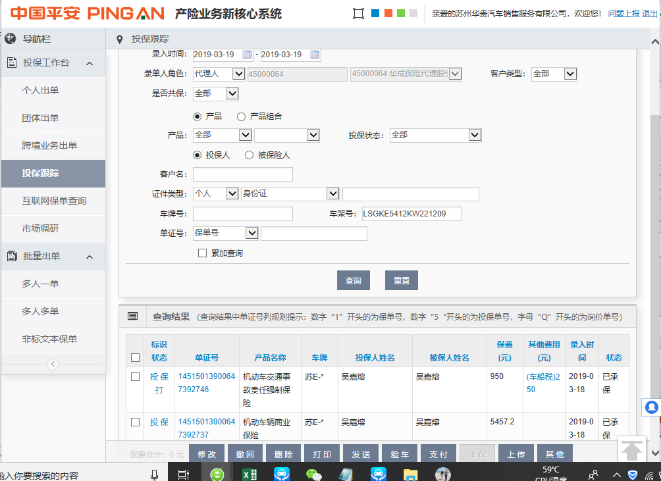The image size is (661, 481).
Task: Open Excel from the taskbar
Action: tap(249, 474)
